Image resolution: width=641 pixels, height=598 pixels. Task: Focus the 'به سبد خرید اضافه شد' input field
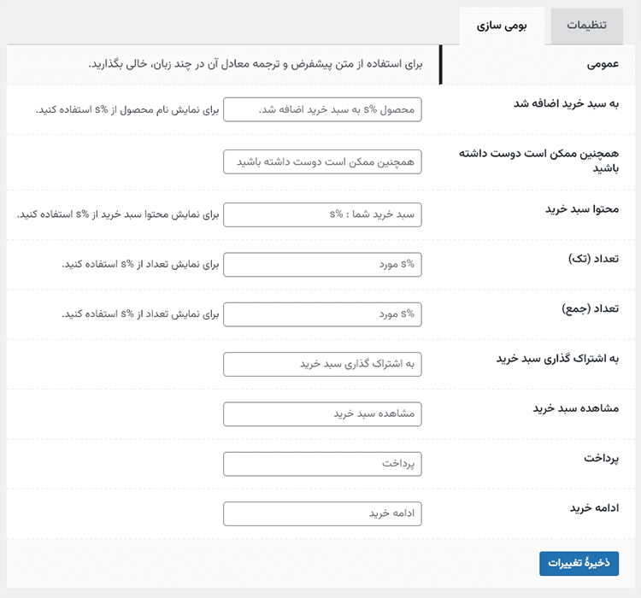[322, 109]
